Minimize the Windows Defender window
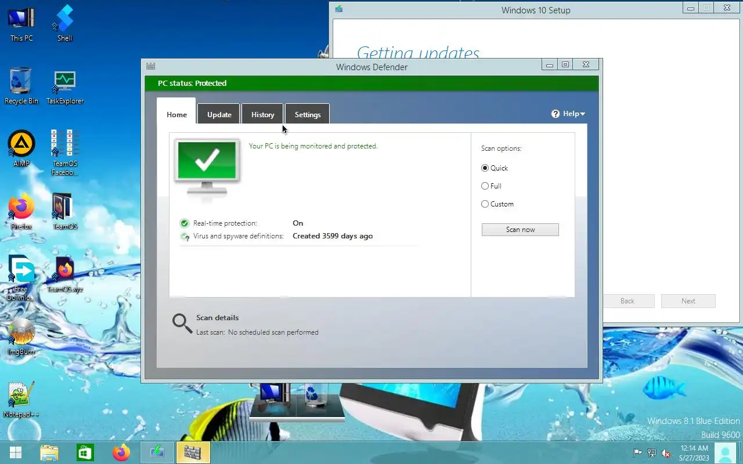The height and width of the screenshot is (464, 743). [x=550, y=65]
